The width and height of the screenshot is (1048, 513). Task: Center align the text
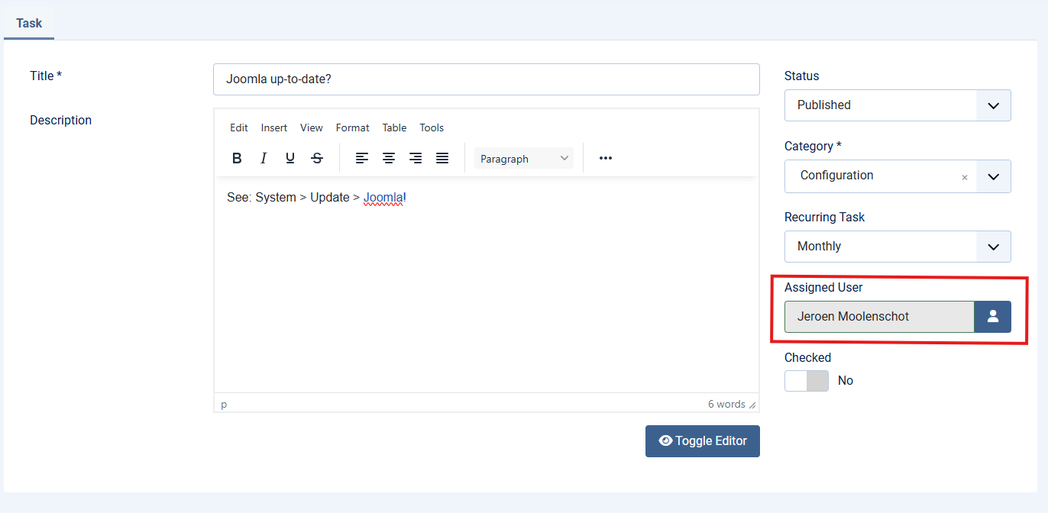click(x=389, y=158)
